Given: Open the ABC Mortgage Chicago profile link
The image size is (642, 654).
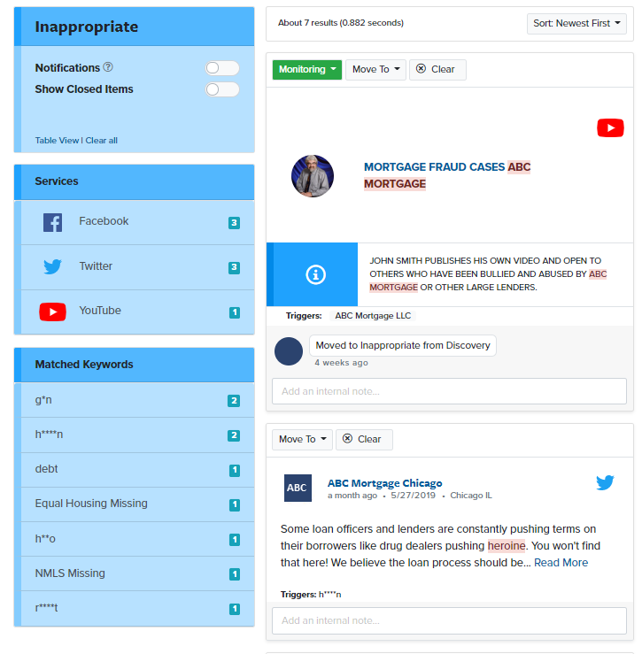Looking at the screenshot, I should click(384, 483).
